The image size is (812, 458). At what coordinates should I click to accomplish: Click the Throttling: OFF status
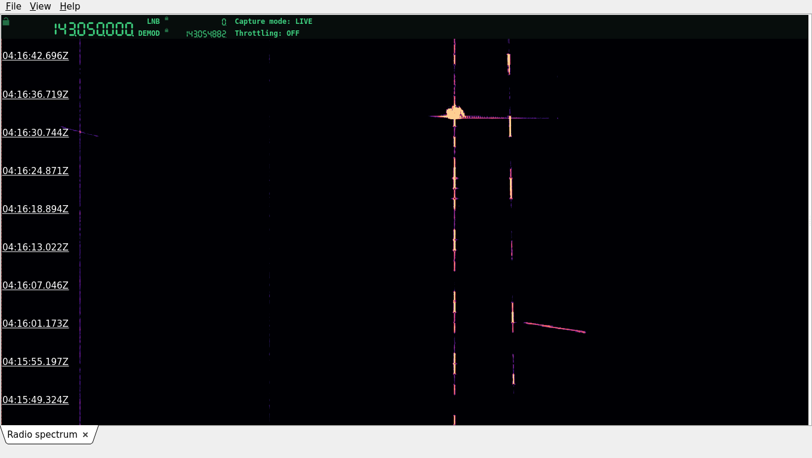pos(267,33)
